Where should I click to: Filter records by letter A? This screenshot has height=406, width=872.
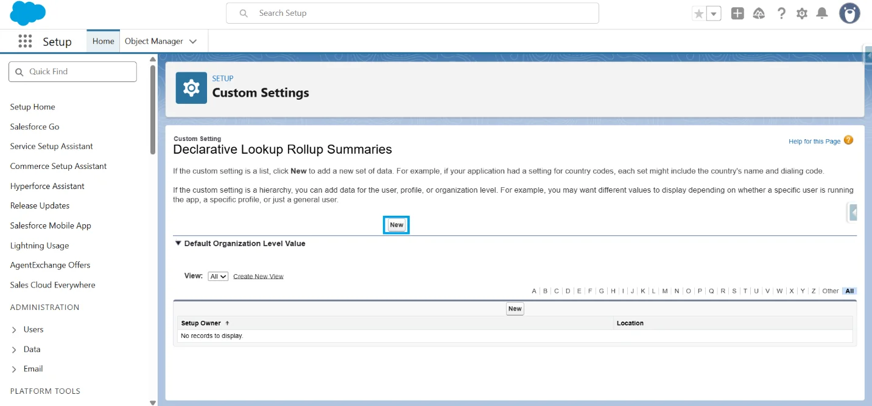tap(534, 291)
